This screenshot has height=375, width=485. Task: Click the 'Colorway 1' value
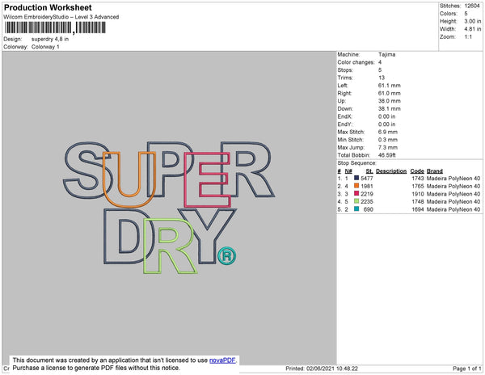(45, 47)
